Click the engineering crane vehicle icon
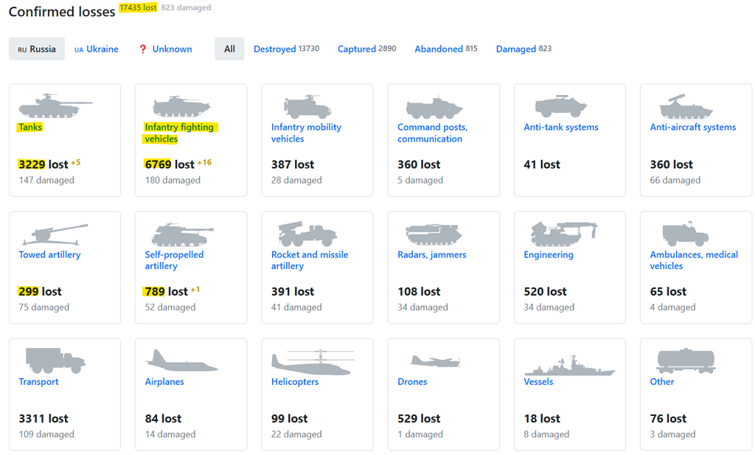The height and width of the screenshot is (455, 755). click(x=564, y=235)
